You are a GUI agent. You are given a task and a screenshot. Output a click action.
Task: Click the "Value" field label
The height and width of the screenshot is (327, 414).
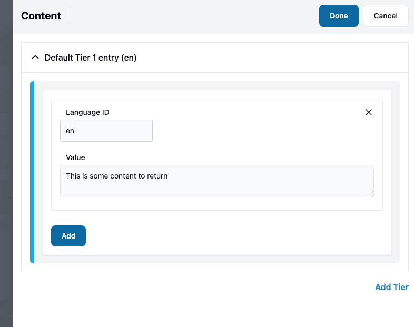75,157
